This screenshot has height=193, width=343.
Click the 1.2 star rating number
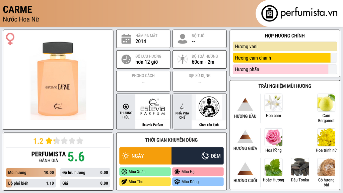pos(38,141)
